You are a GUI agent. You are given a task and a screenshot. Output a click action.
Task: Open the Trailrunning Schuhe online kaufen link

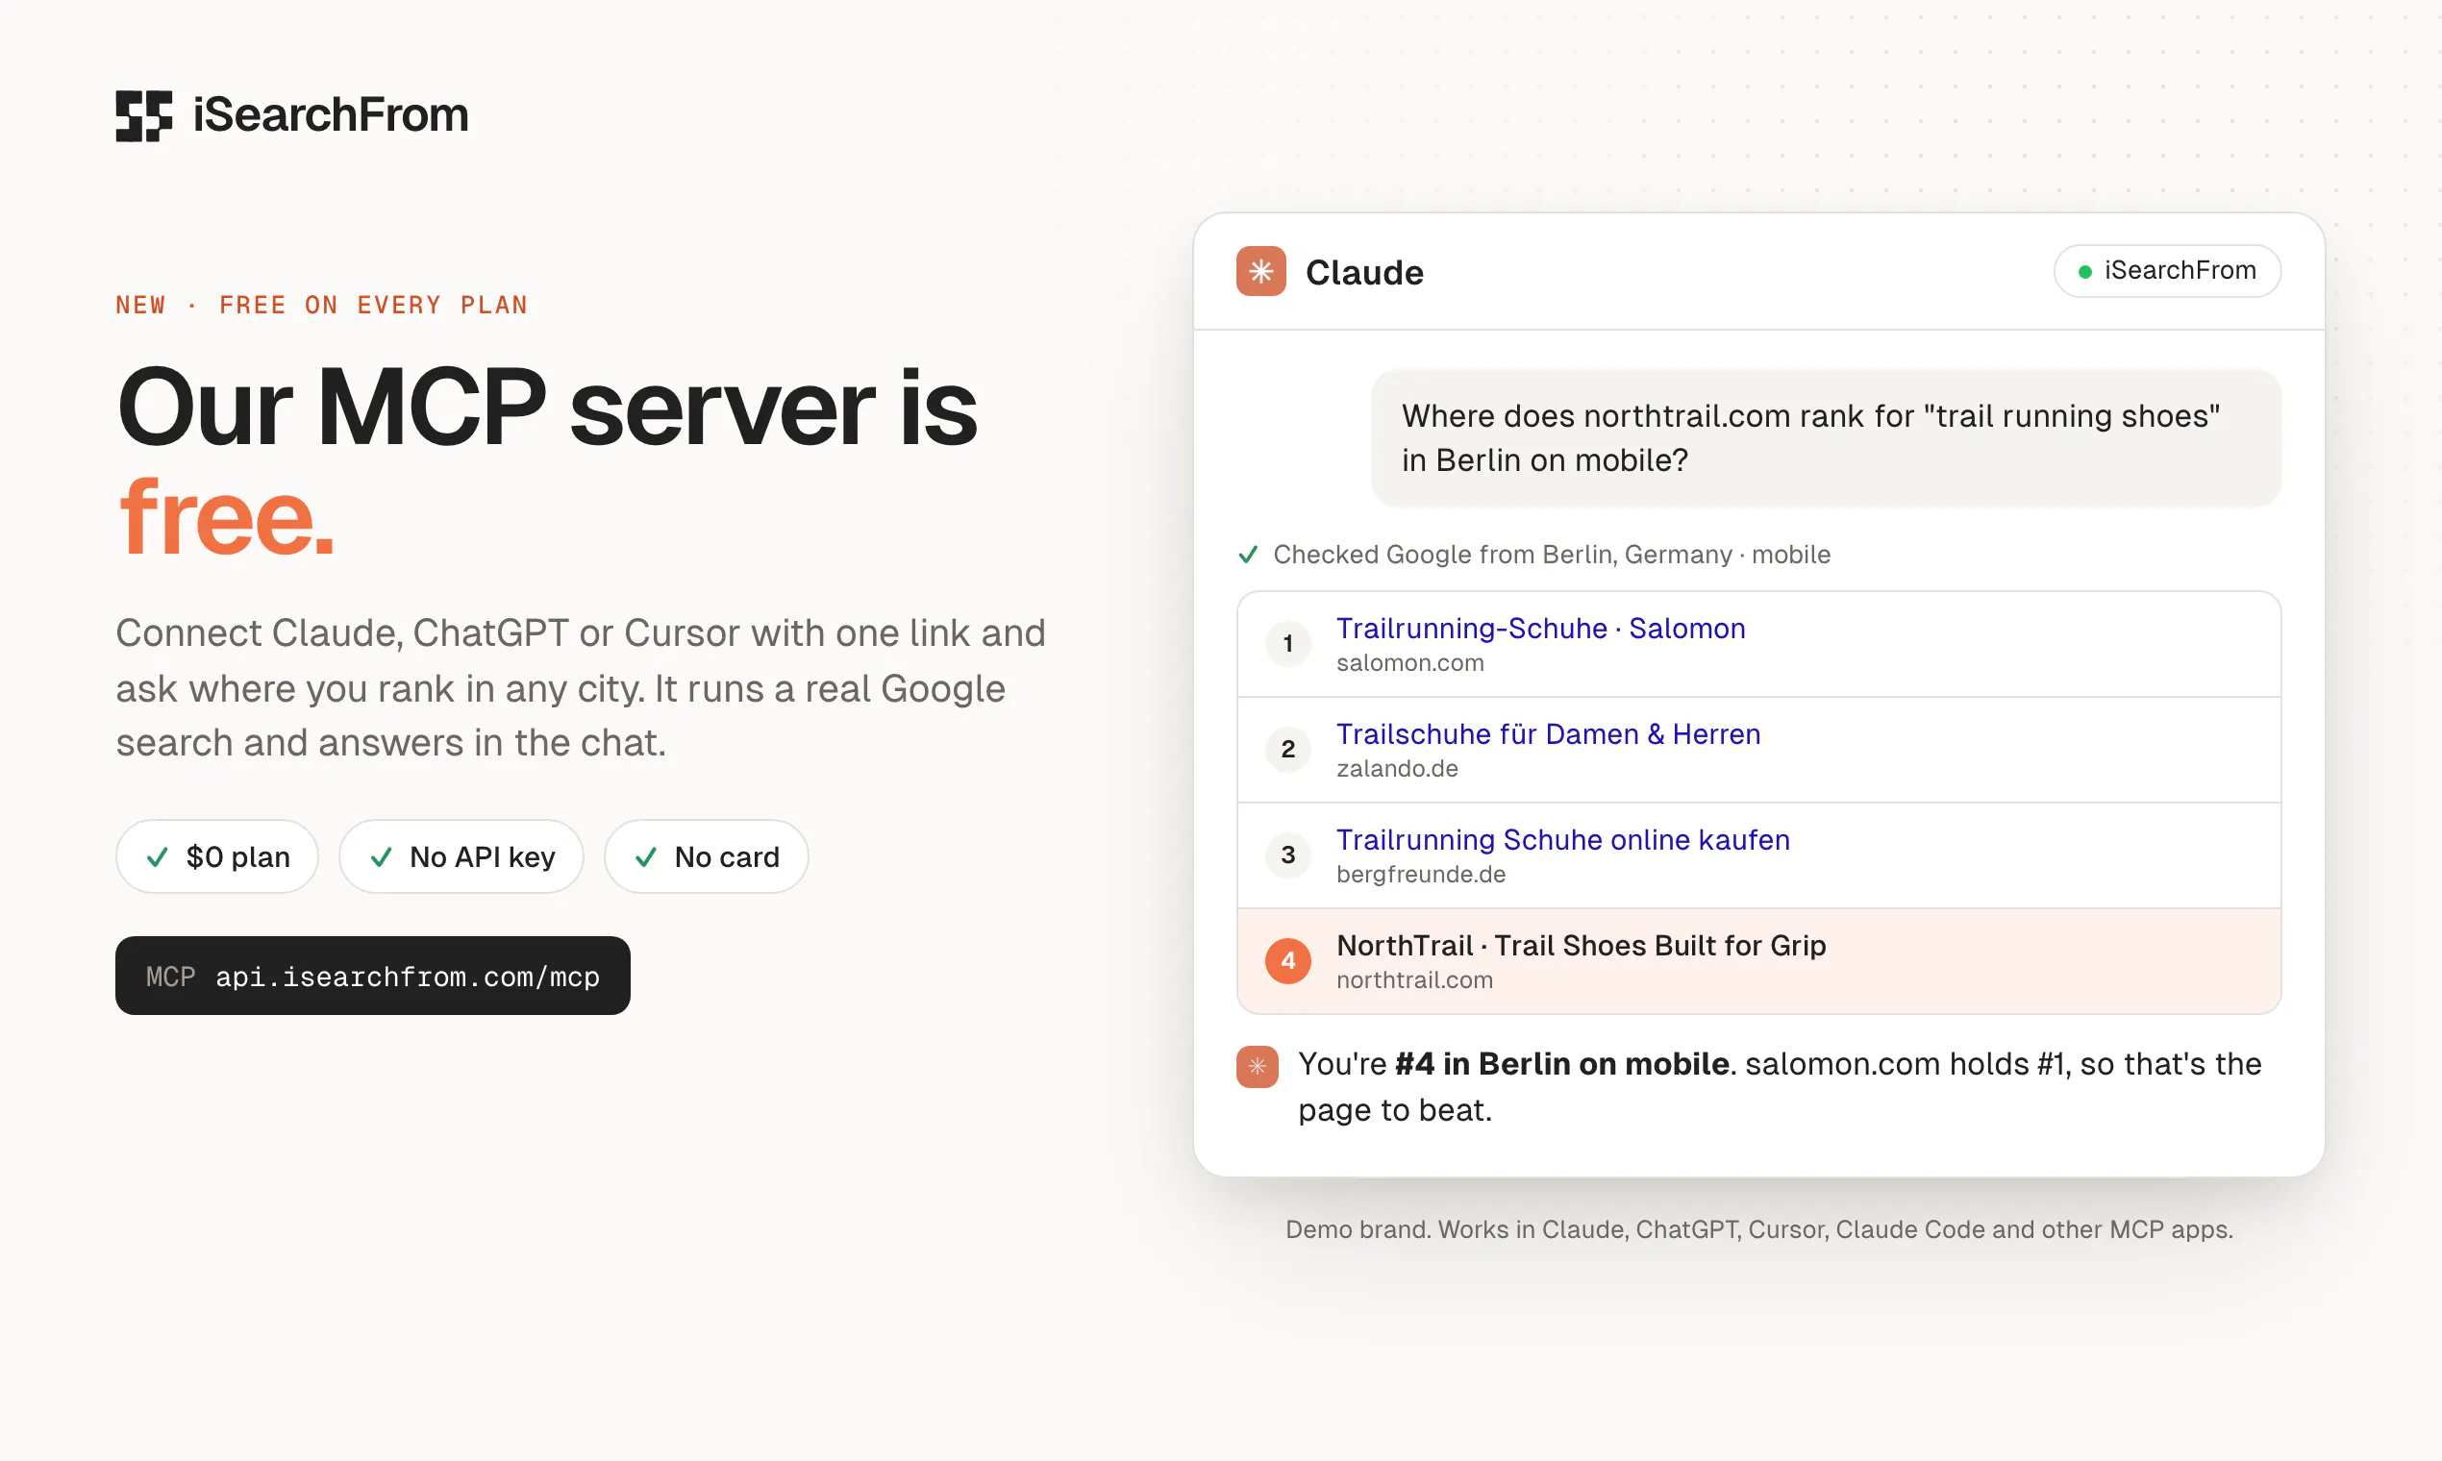[1562, 840]
